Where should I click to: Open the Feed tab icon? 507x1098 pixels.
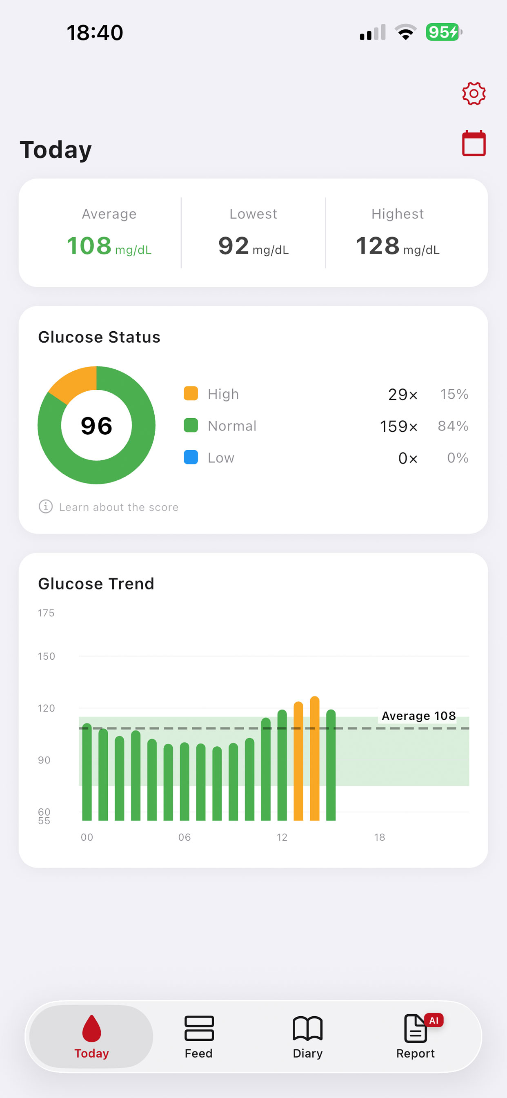(199, 1028)
